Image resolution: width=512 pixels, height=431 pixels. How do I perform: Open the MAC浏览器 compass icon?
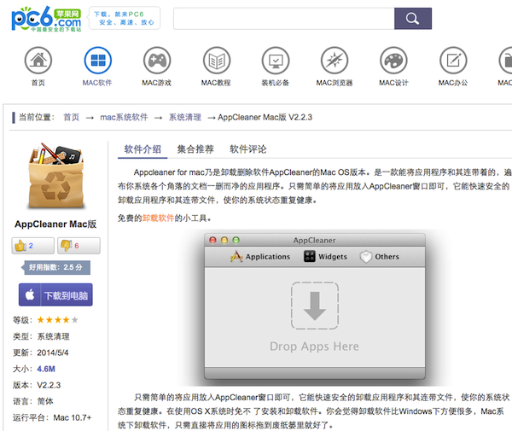point(335,61)
